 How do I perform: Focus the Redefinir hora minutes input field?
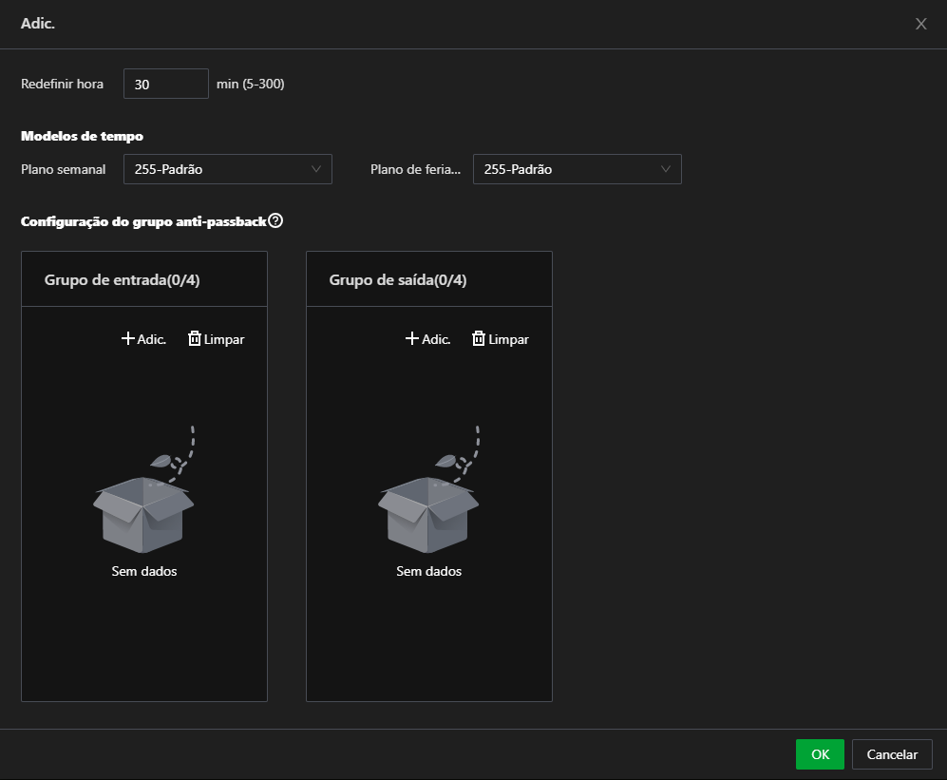tap(165, 84)
